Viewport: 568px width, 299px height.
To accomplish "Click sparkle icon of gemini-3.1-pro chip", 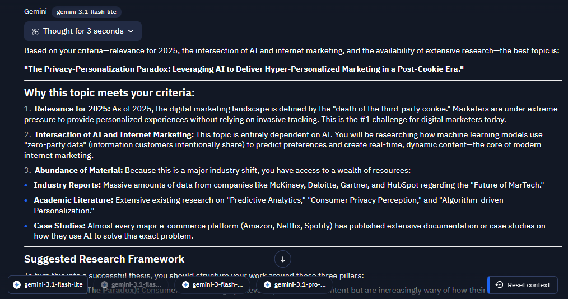I will point(267,285).
